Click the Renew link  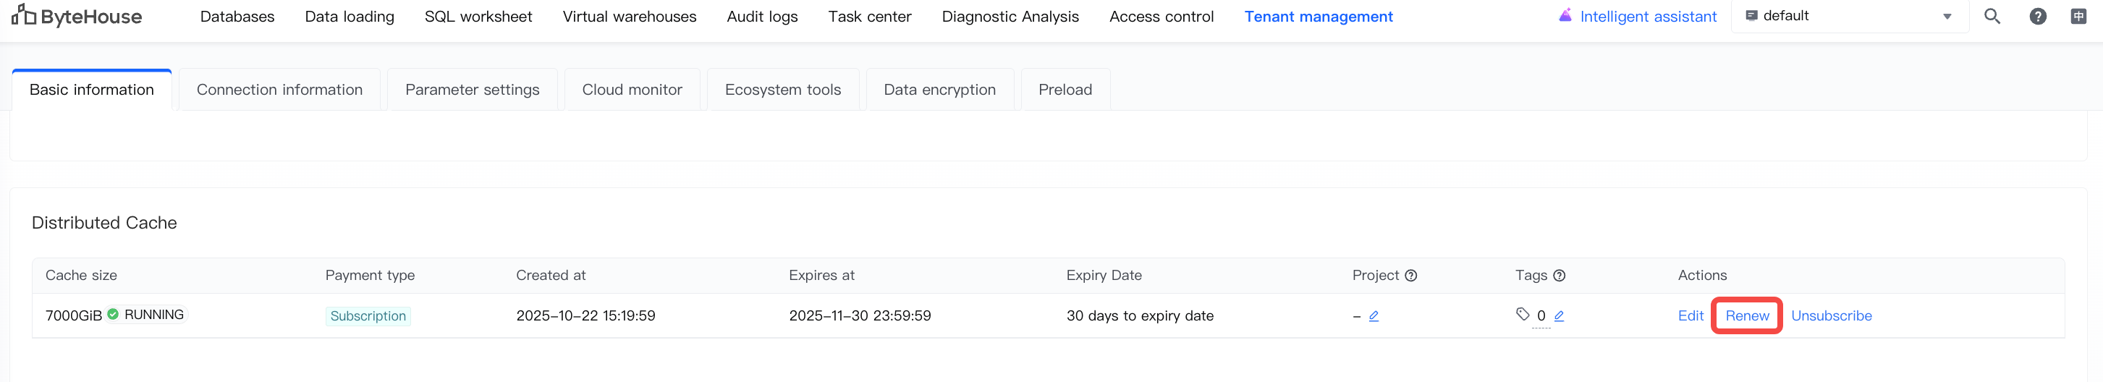(x=1747, y=316)
